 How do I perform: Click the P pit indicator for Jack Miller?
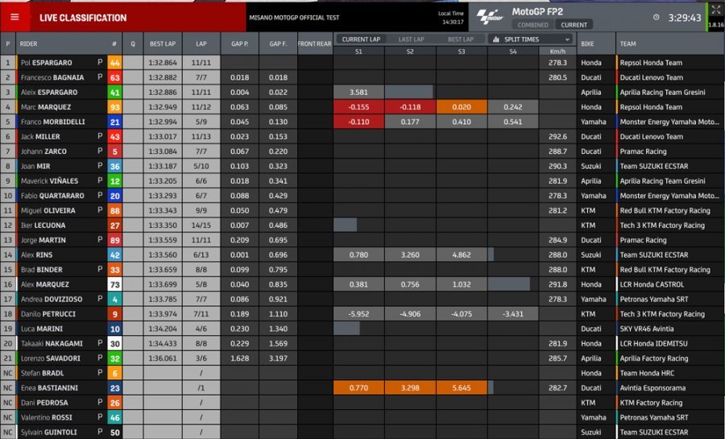pyautogui.click(x=100, y=136)
